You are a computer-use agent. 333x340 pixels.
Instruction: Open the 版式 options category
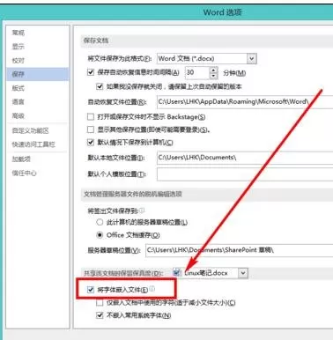coord(18,88)
